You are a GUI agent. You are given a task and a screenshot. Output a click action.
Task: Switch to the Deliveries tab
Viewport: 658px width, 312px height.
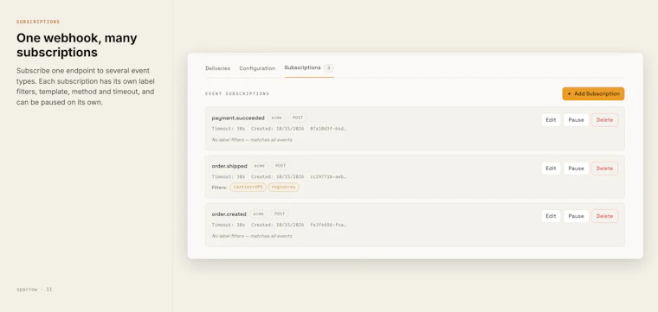click(x=217, y=68)
